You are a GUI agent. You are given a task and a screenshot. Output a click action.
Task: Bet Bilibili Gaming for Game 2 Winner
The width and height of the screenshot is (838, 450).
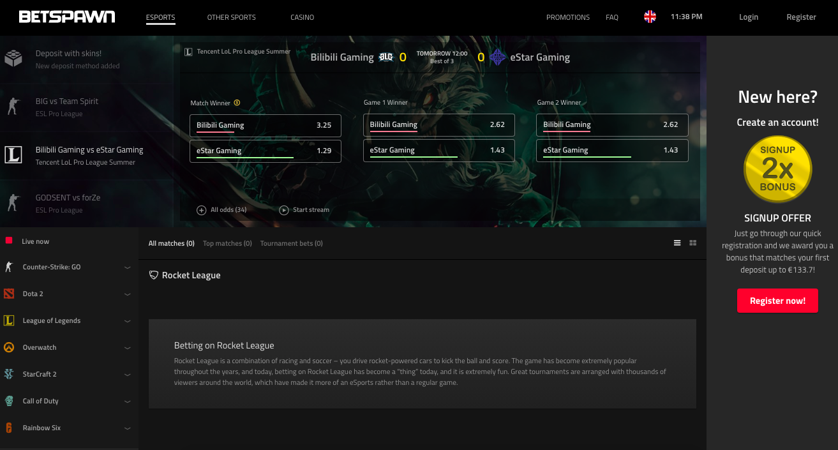pyautogui.click(x=612, y=125)
